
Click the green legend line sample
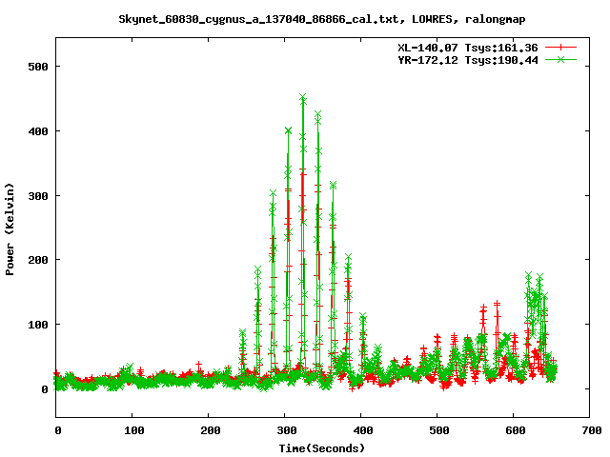click(x=560, y=59)
